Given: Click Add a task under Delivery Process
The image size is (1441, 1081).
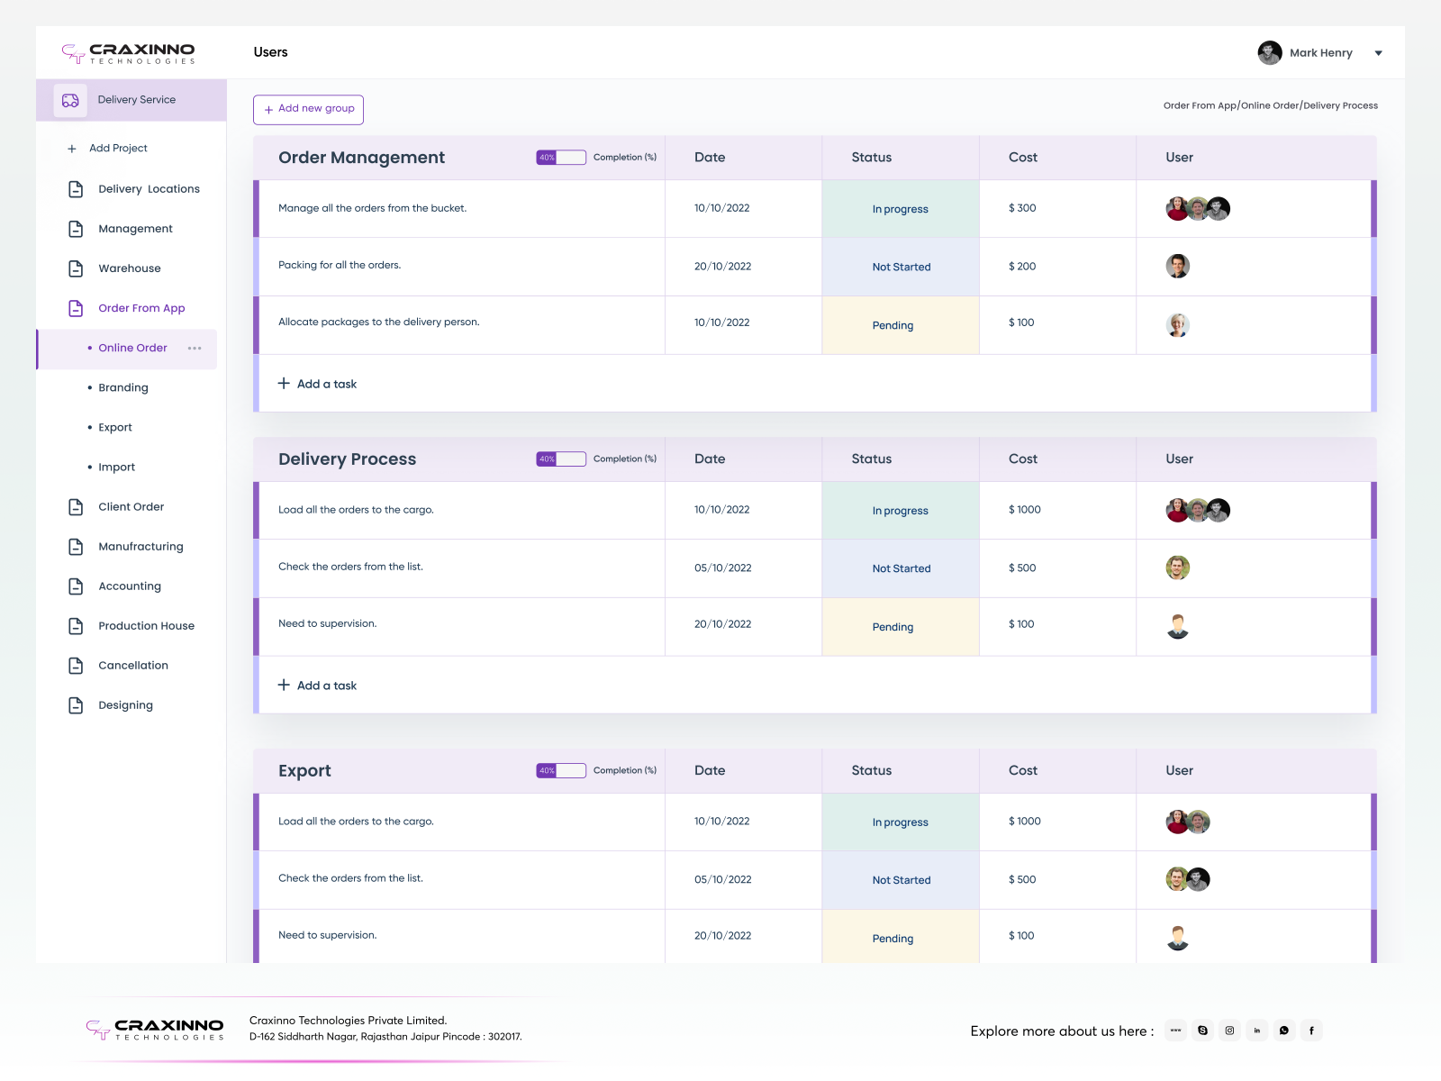Looking at the screenshot, I should (317, 685).
